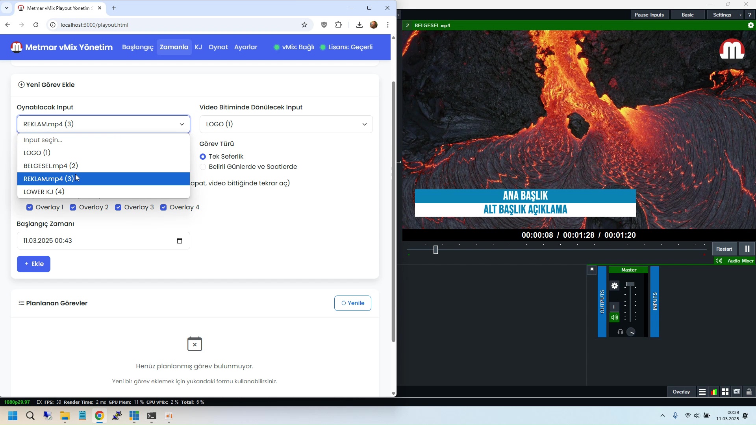Open the Chrome profile avatar

tap(374, 25)
